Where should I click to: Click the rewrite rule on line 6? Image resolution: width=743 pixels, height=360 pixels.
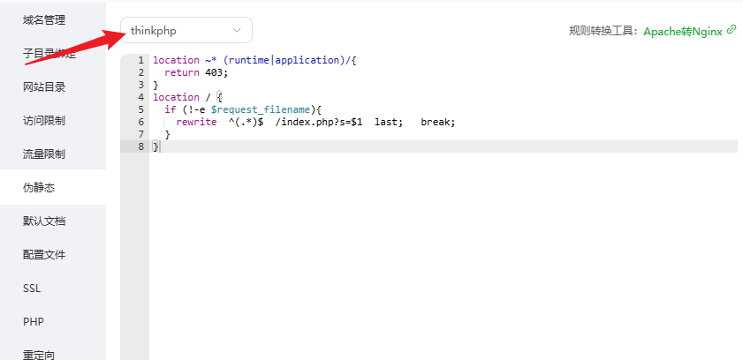(315, 122)
